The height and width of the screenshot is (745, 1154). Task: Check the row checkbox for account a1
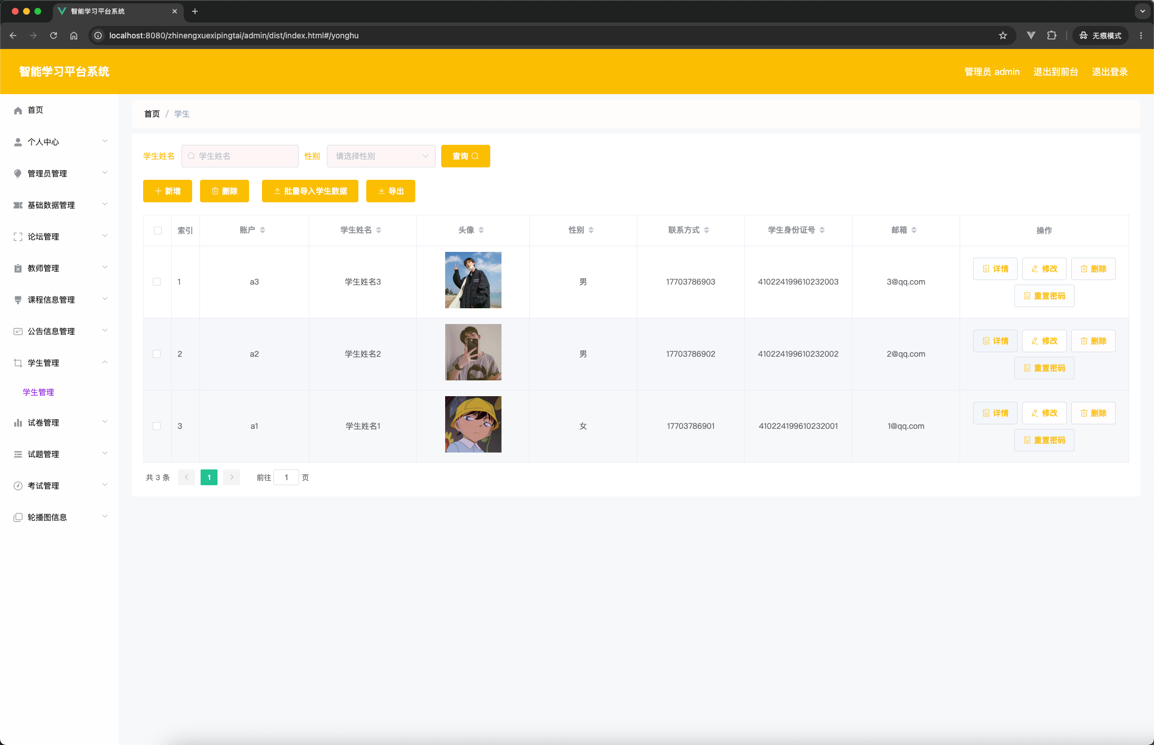(x=157, y=426)
